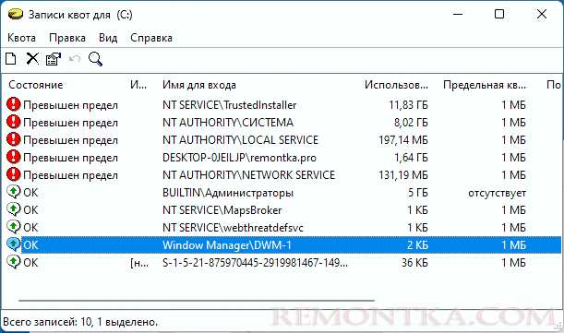Click the drive icon in the title bar
564x333 pixels.
pyautogui.click(x=16, y=15)
